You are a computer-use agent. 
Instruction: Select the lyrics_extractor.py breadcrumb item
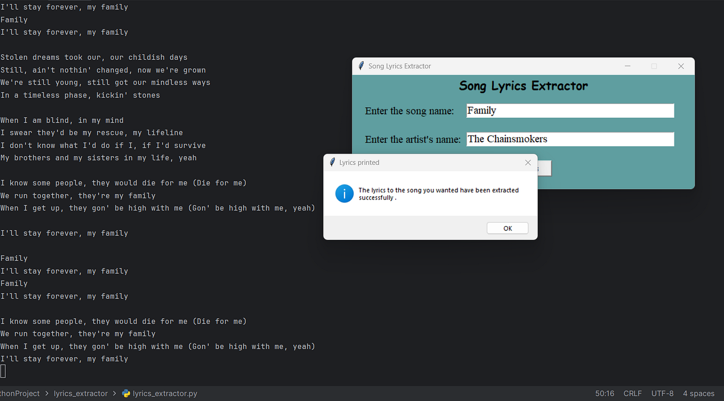pyautogui.click(x=165, y=394)
